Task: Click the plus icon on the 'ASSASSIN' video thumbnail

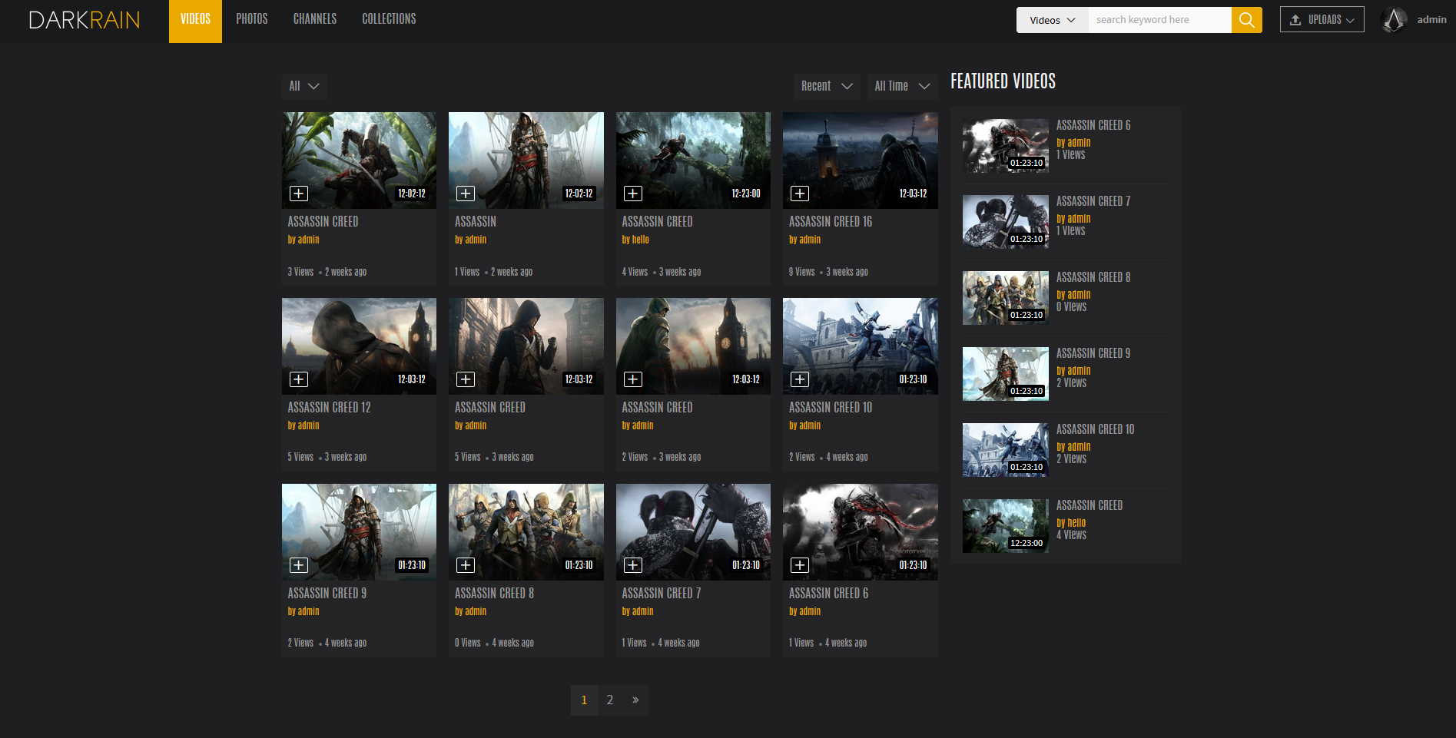Action: [466, 194]
